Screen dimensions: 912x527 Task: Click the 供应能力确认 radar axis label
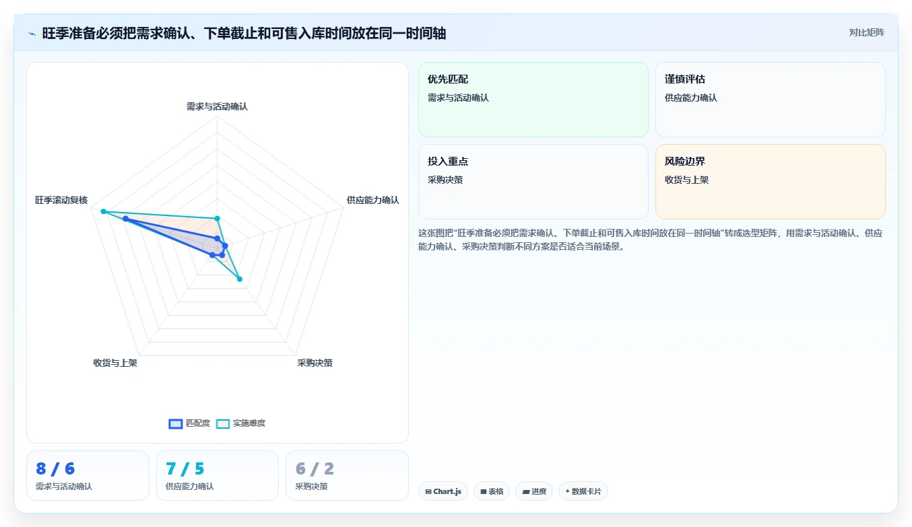click(x=372, y=200)
